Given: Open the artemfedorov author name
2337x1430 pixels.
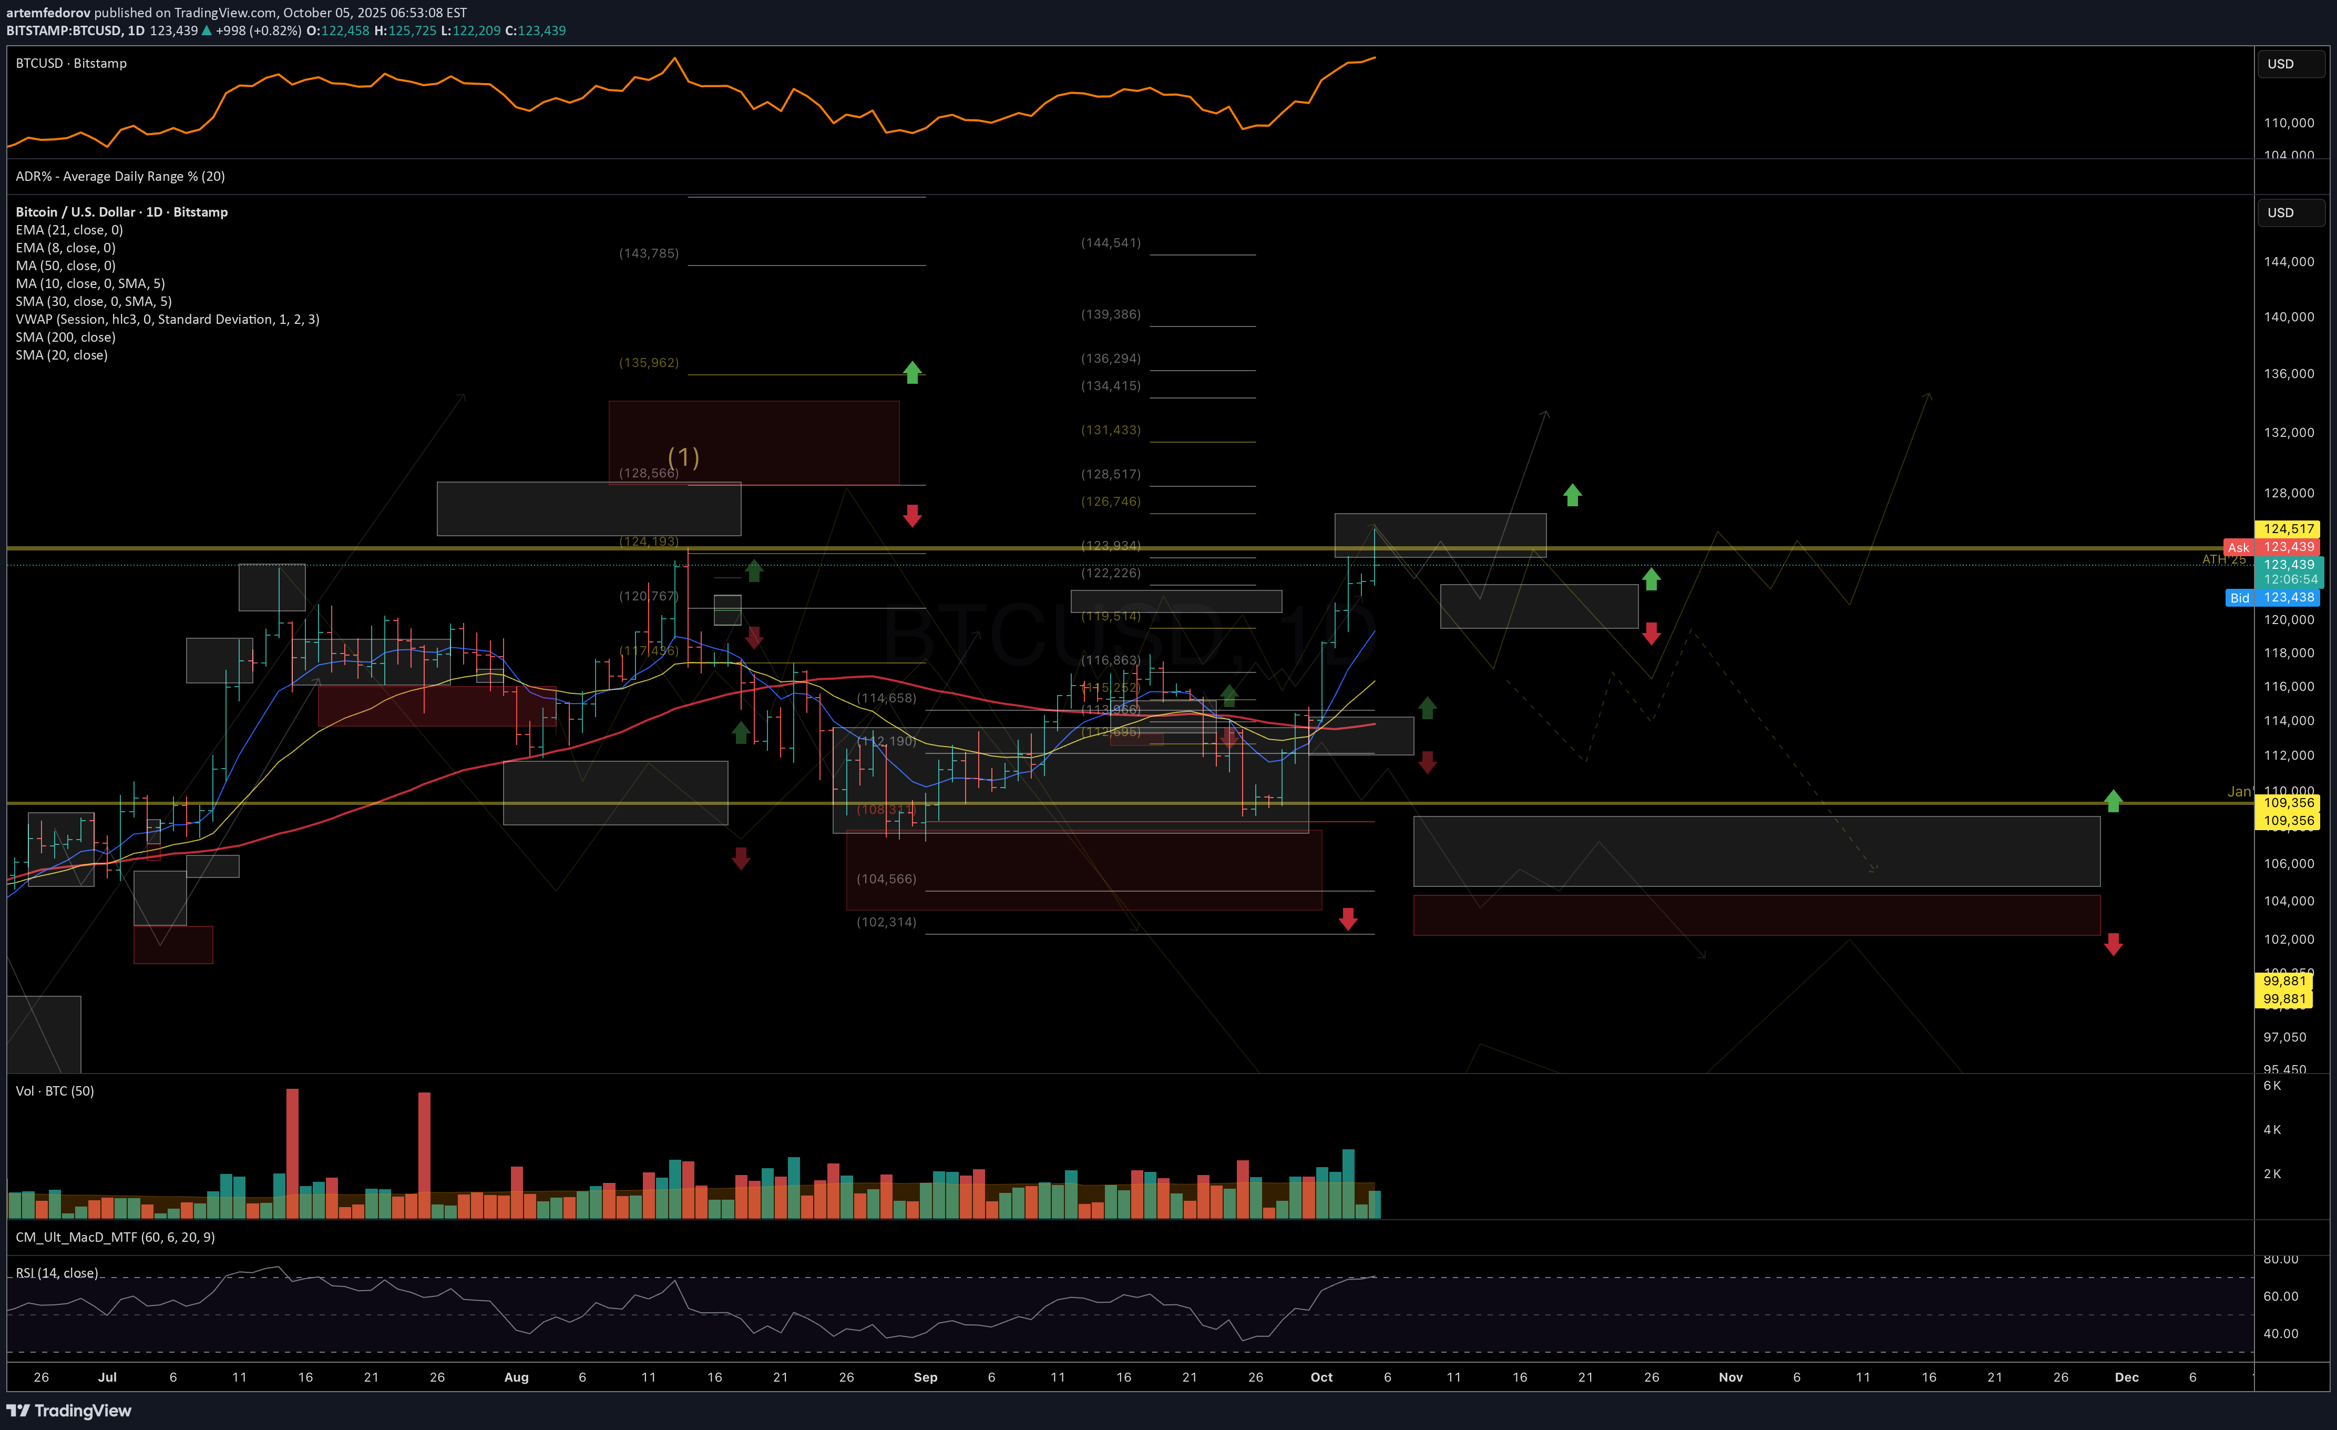Looking at the screenshot, I should [47, 12].
